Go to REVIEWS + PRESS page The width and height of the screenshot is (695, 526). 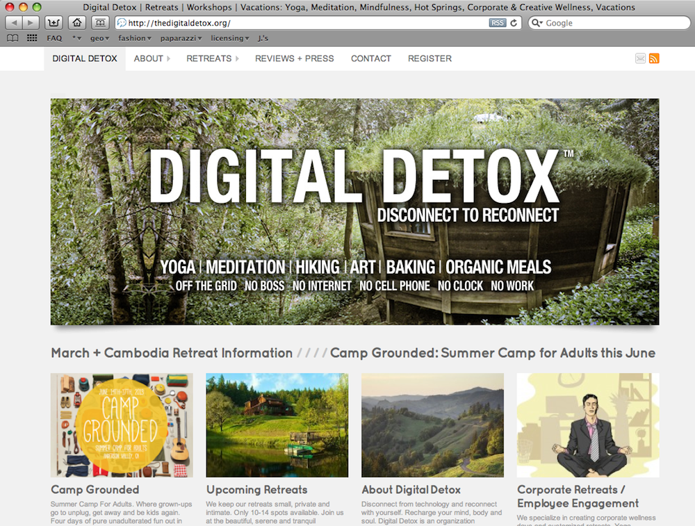coord(294,58)
